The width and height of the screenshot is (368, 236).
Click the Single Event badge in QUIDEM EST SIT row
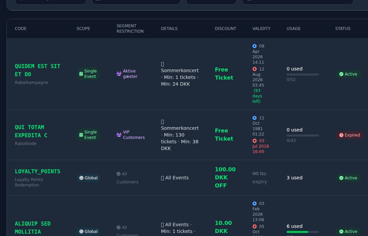tap(88, 74)
